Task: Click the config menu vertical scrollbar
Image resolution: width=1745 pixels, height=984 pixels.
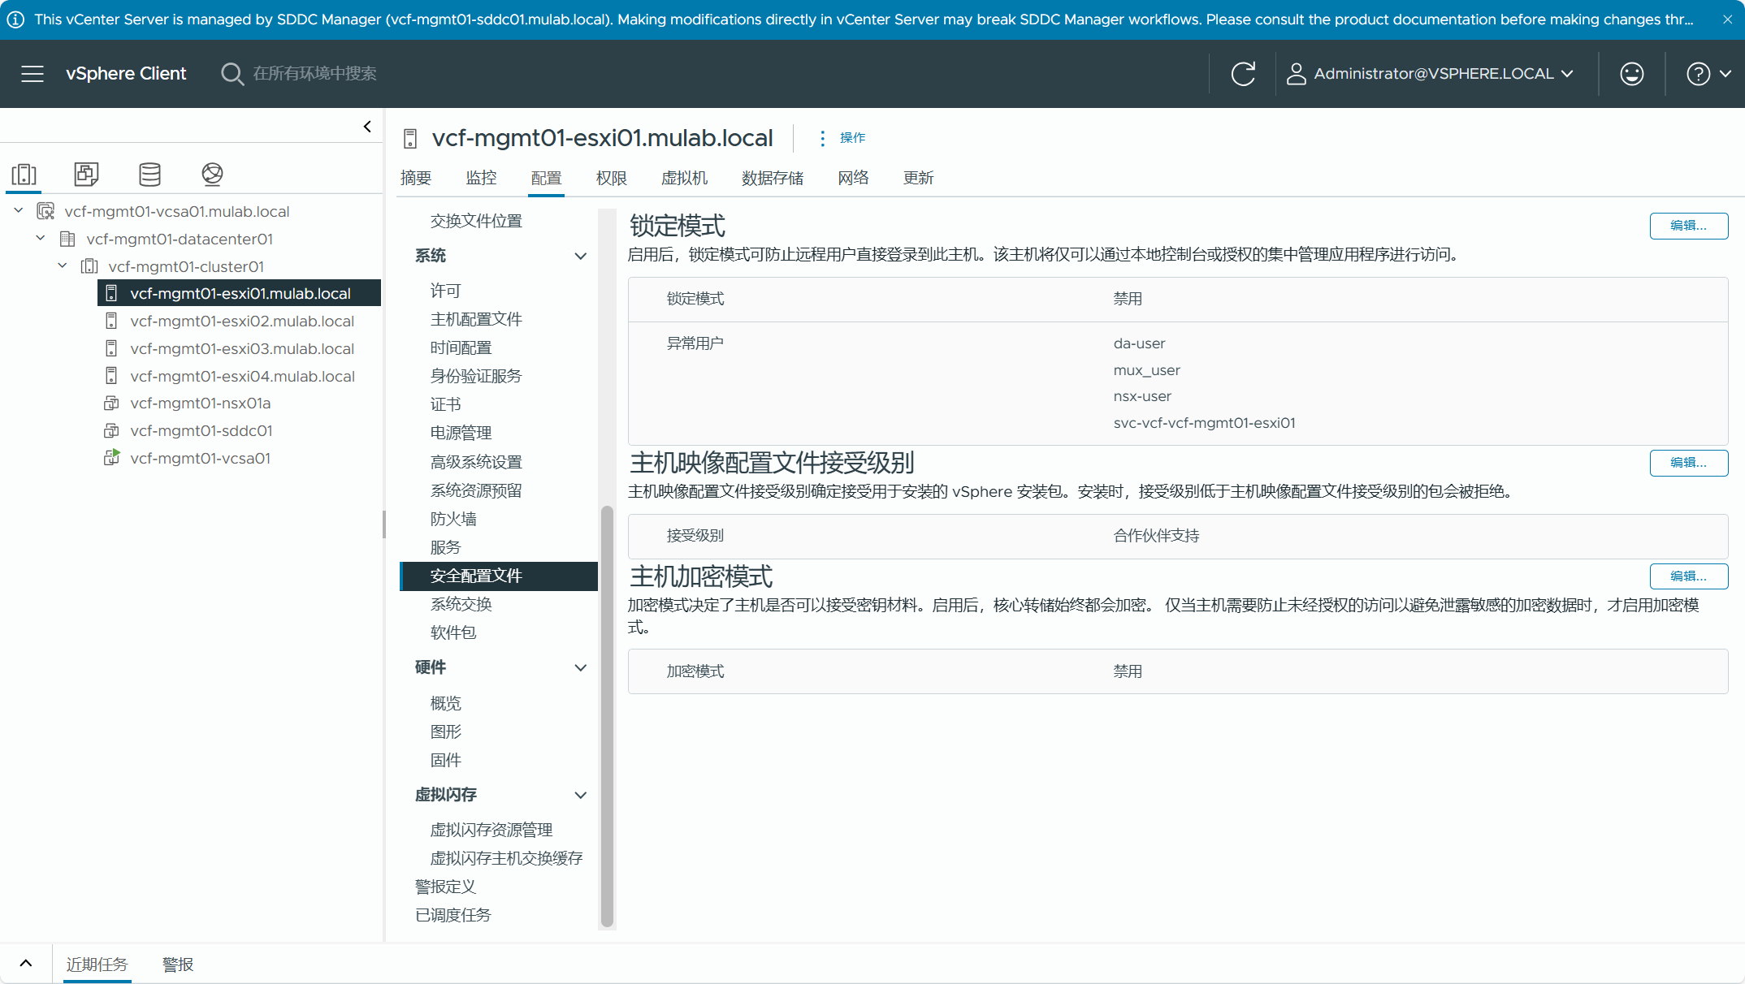Action: coord(607,716)
